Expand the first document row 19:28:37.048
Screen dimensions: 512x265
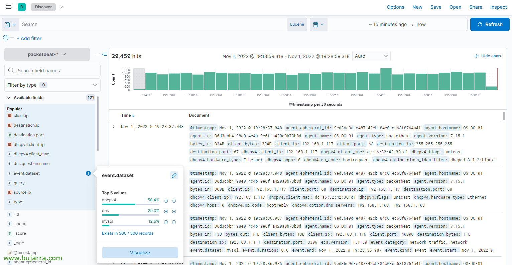(x=114, y=127)
